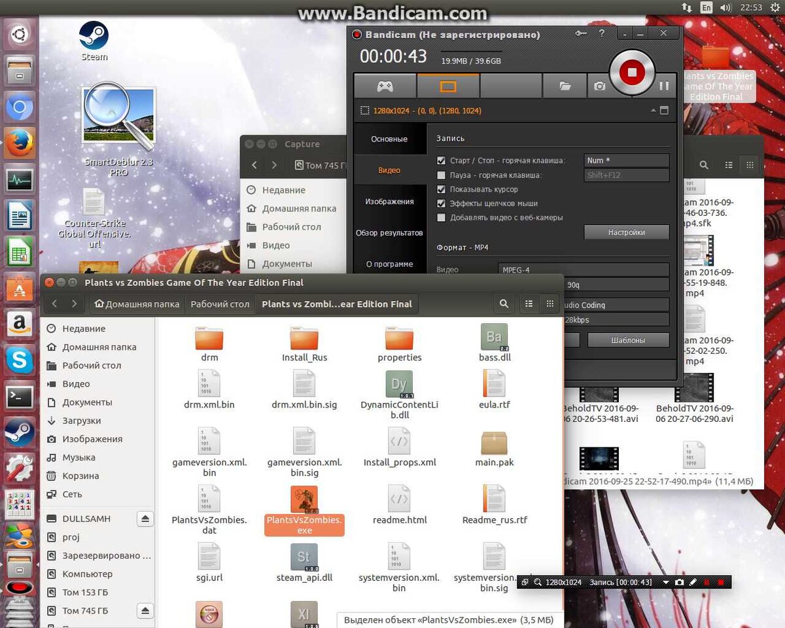Viewport: 785px width, 628px height.
Task: Enable Добавлять видео с веб-камеры checkbox
Action: click(441, 217)
